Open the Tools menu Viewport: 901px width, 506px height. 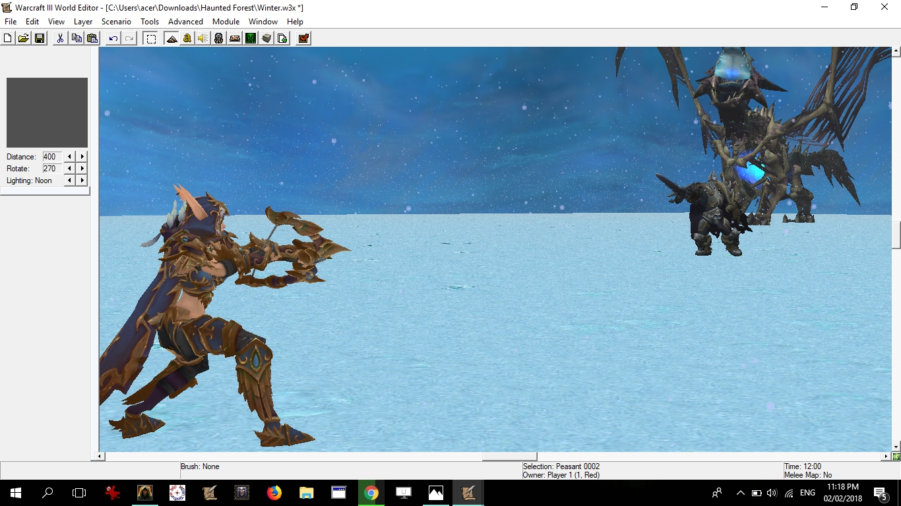150,22
